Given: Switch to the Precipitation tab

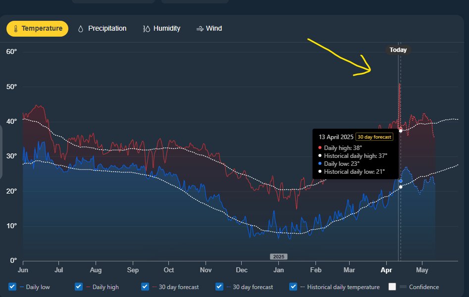Looking at the screenshot, I should click(x=103, y=29).
